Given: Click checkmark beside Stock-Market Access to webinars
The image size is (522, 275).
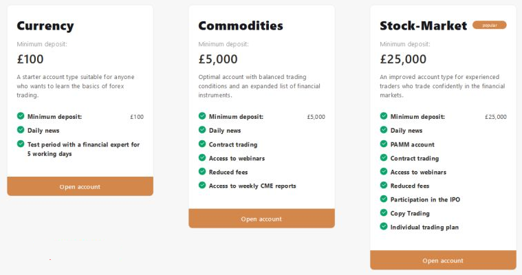Looking at the screenshot, I should pyautogui.click(x=384, y=171).
